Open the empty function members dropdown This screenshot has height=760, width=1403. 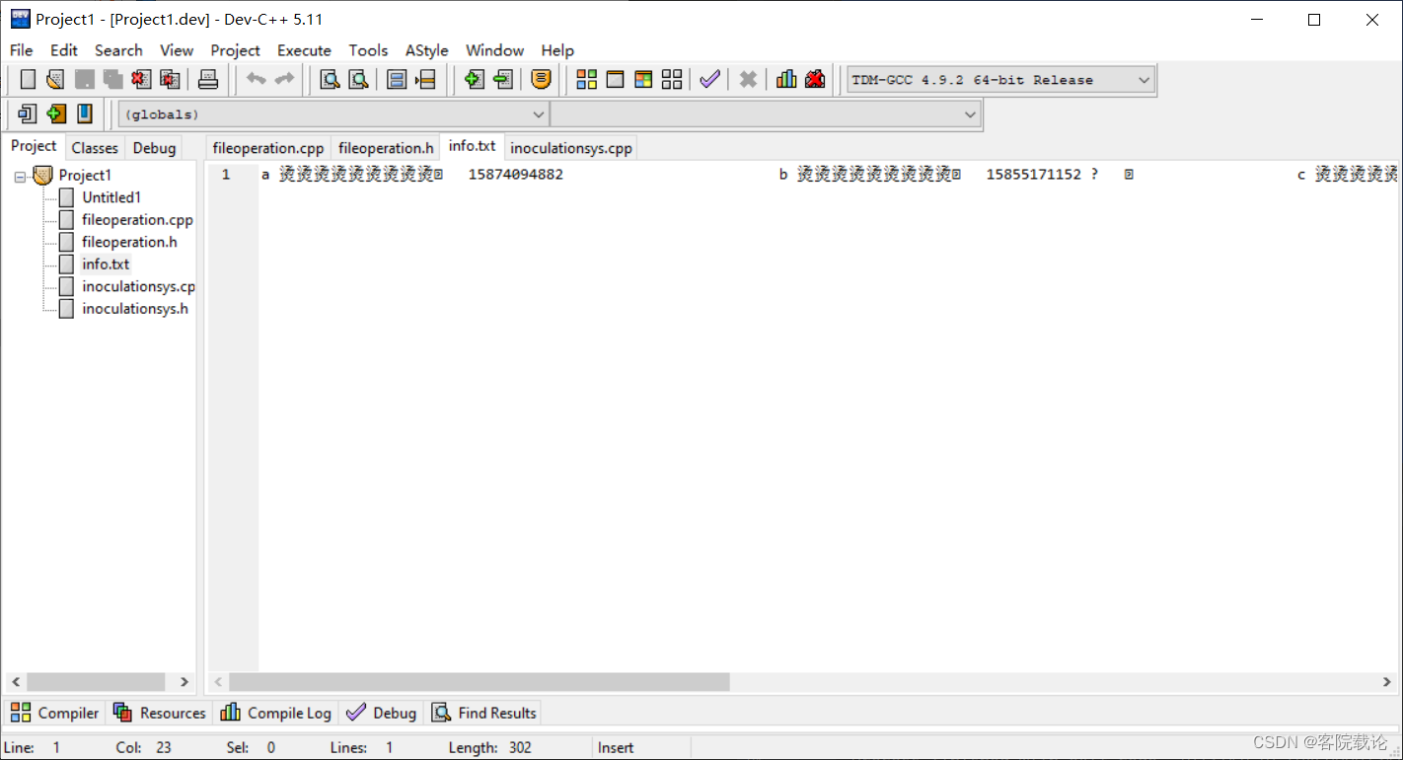[765, 114]
